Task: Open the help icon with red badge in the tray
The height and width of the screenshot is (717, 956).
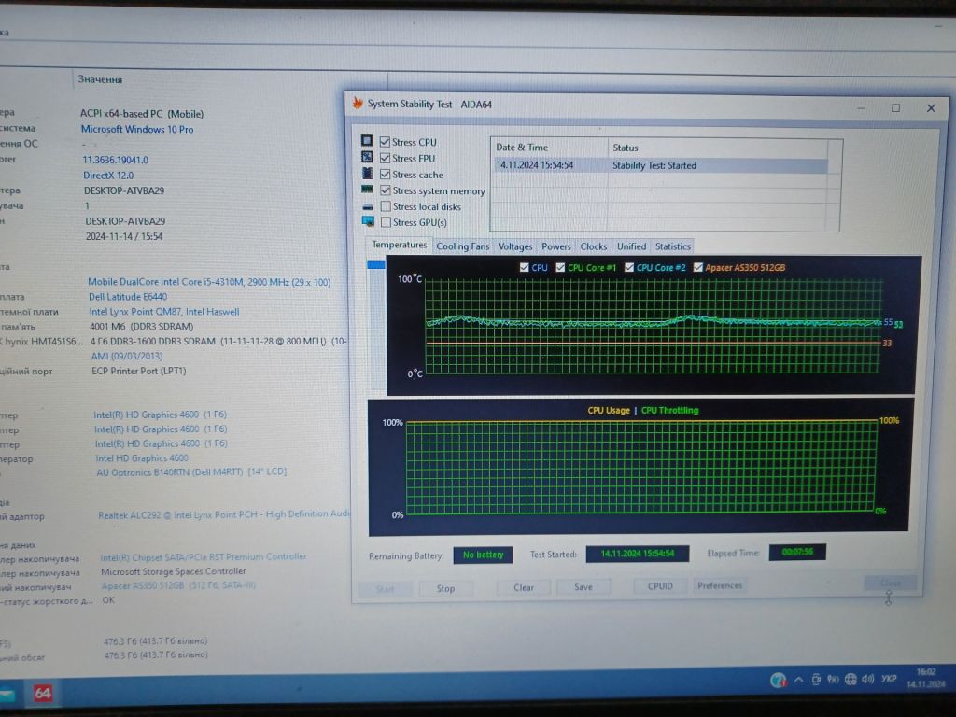Action: pos(778,680)
